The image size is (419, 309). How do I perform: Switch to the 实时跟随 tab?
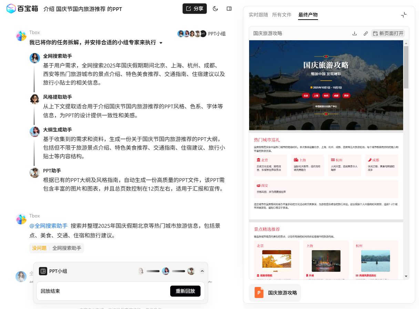point(258,15)
